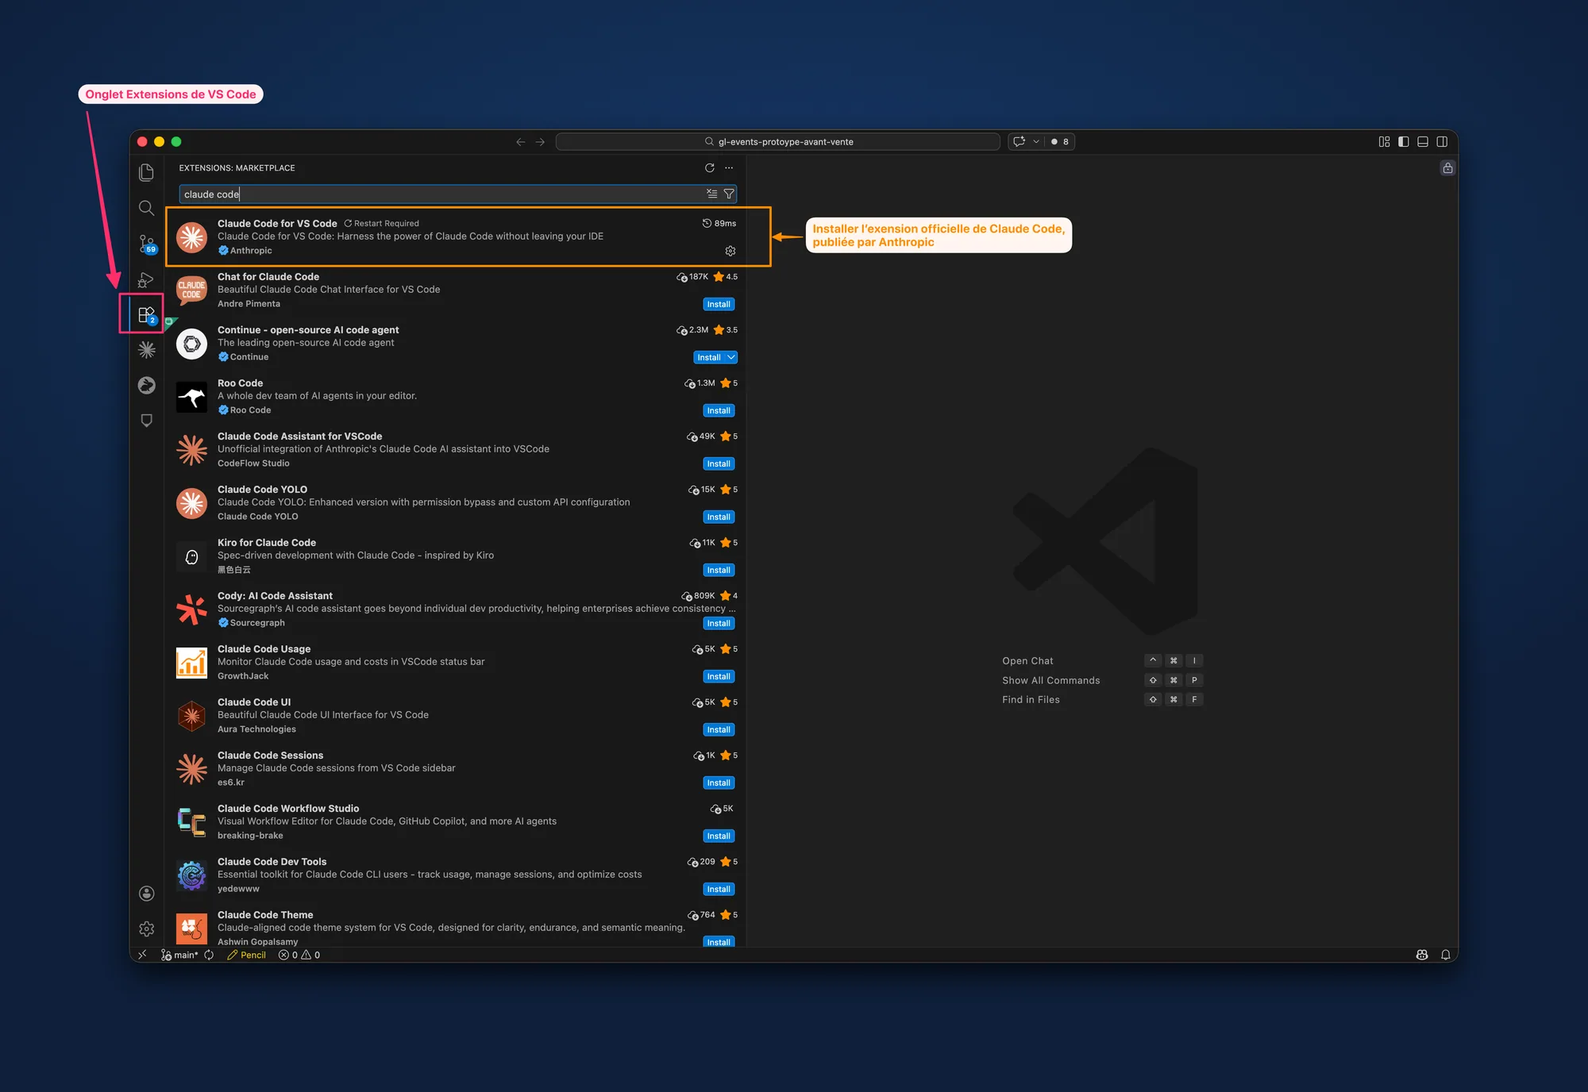Open the Search view in activity bar

pyautogui.click(x=146, y=208)
